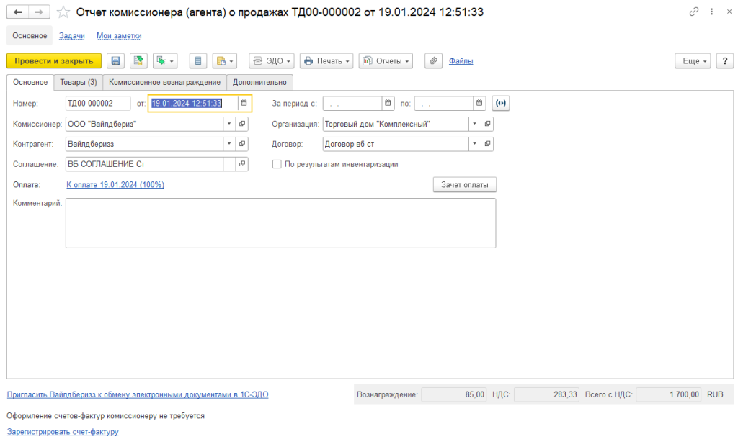Screen dimensions: 738x439
Task: Click the НДС value 283,33
Action: pos(546,395)
